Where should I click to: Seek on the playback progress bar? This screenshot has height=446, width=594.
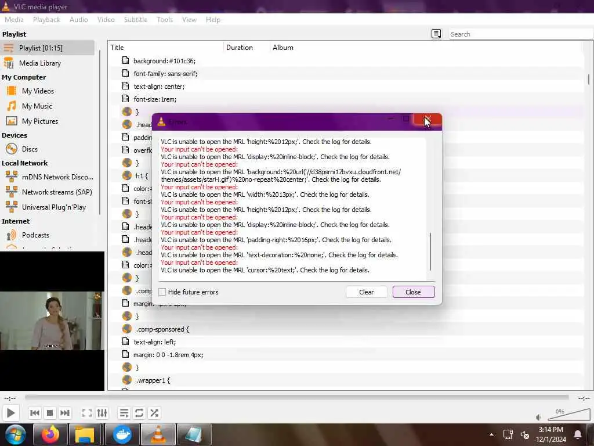point(296,397)
